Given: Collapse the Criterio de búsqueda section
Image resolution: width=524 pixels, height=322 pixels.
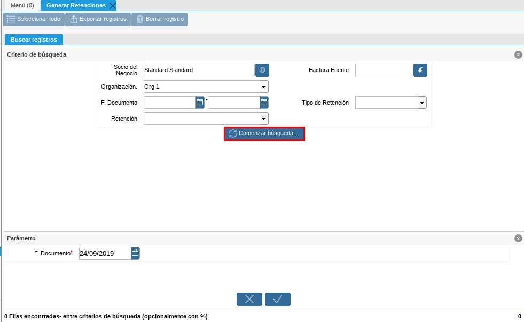Looking at the screenshot, I should 518,55.
